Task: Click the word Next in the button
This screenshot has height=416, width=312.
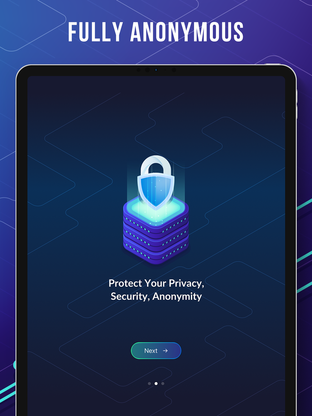Action: click(151, 351)
